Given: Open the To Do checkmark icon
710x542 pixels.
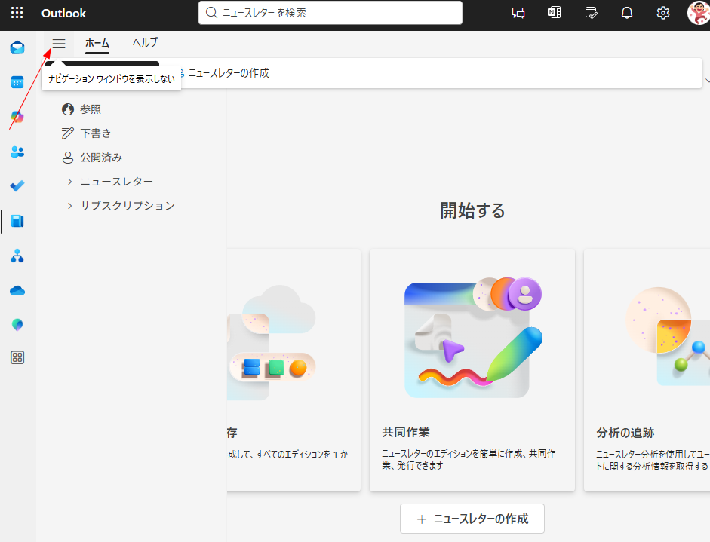Looking at the screenshot, I should (17, 186).
